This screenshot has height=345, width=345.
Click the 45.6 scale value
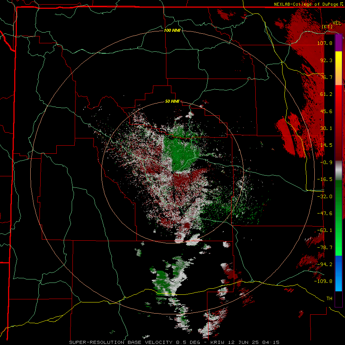pos(326,111)
